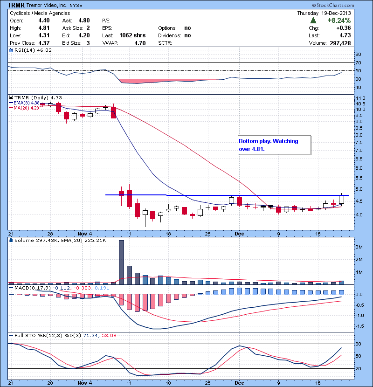Click the Volume value '297,428'
The width and height of the screenshot is (373, 387).
point(340,43)
